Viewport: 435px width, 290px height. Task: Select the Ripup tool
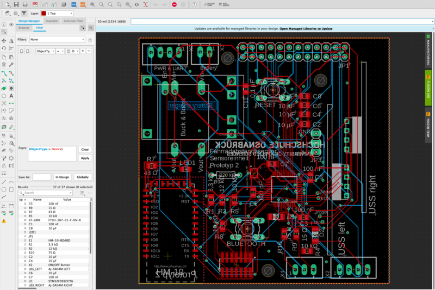(x=11, y=73)
